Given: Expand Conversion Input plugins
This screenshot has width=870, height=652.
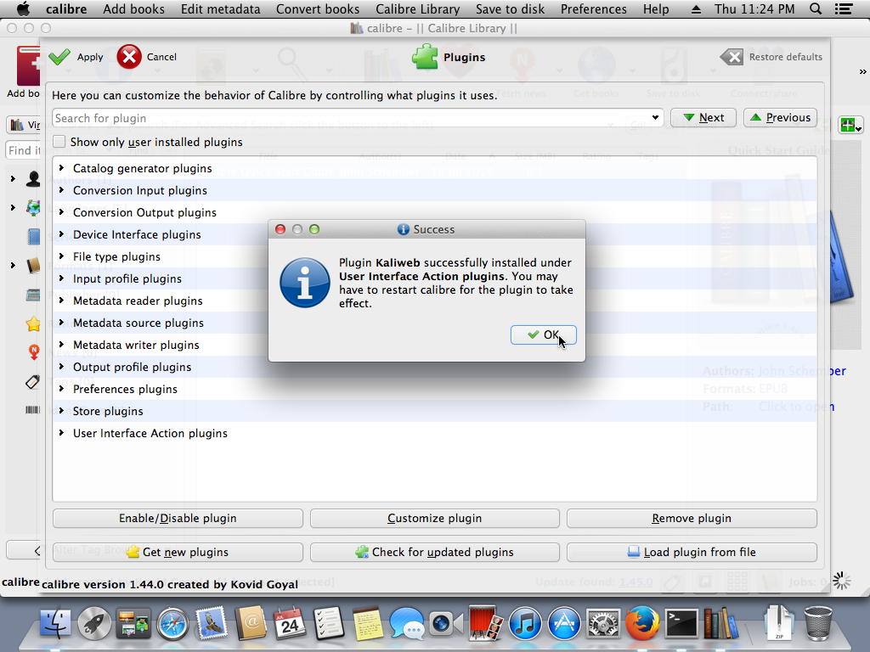Looking at the screenshot, I should (61, 189).
